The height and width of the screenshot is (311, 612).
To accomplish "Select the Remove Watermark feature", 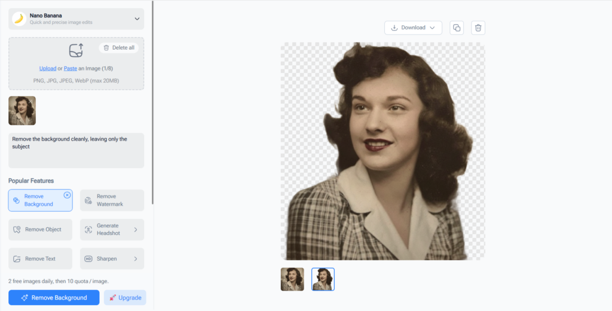I will point(112,200).
